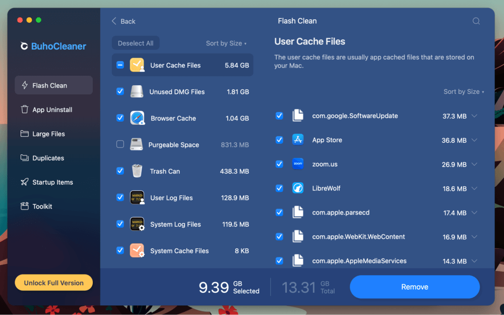Expand the com.apple.parsecd row chevron

coord(474,213)
